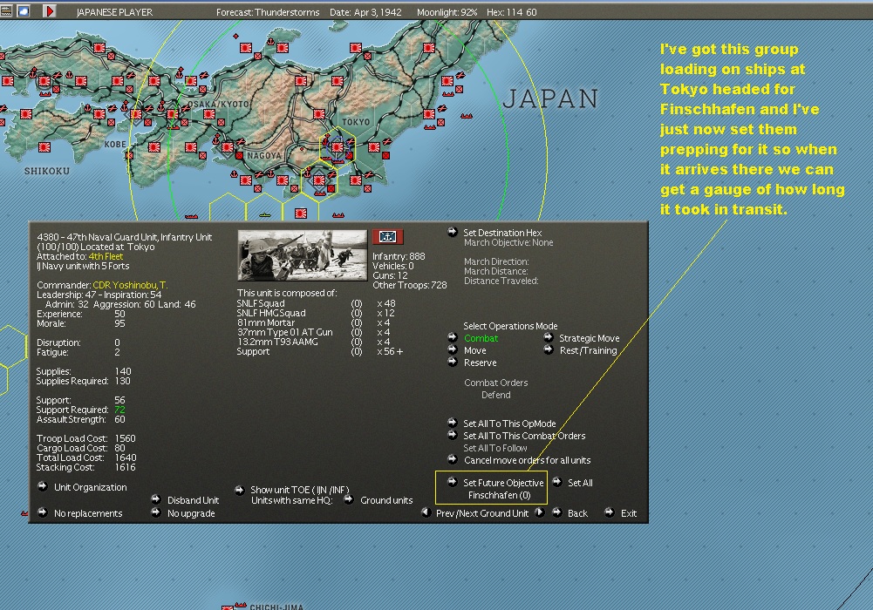Click Forecast: Thunderstorms text
Viewport: 873px width, 610px height.
pos(268,12)
